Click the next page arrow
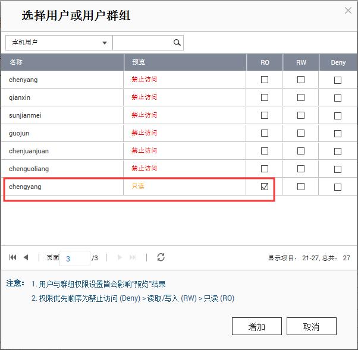The width and height of the screenshot is (358, 350). (x=120, y=257)
